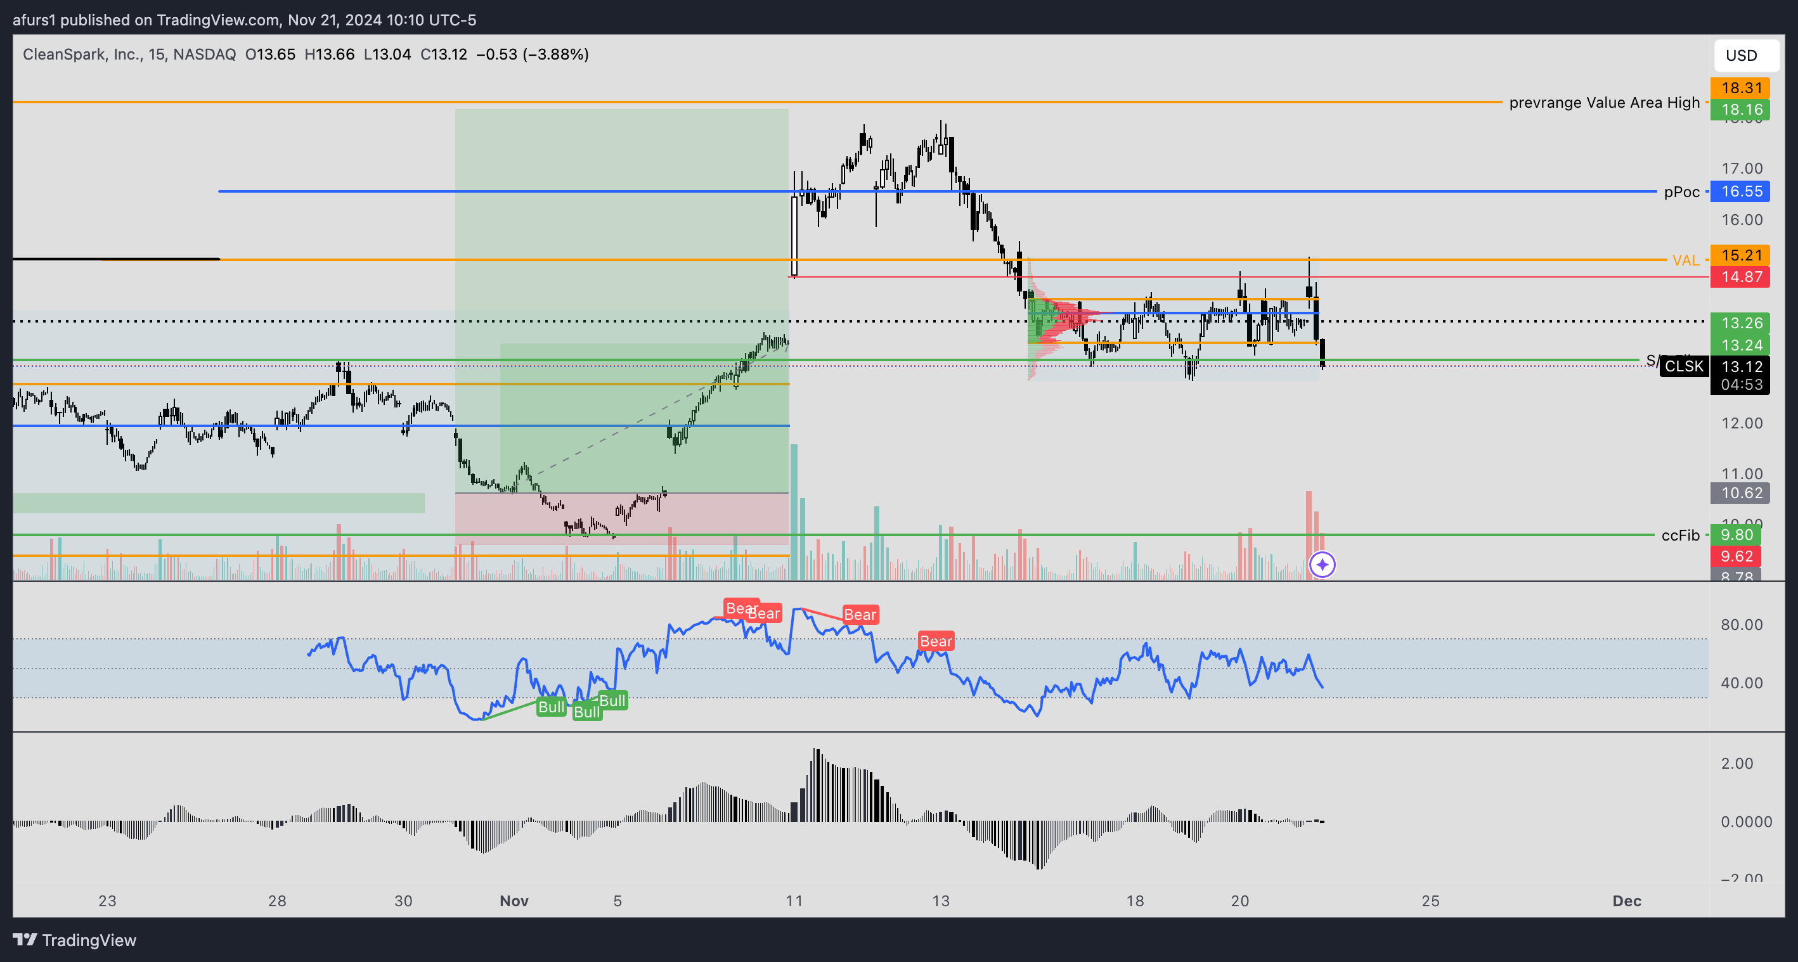Click the 'prevrange Value Area High' line label
This screenshot has width=1798, height=962.
(x=1604, y=103)
